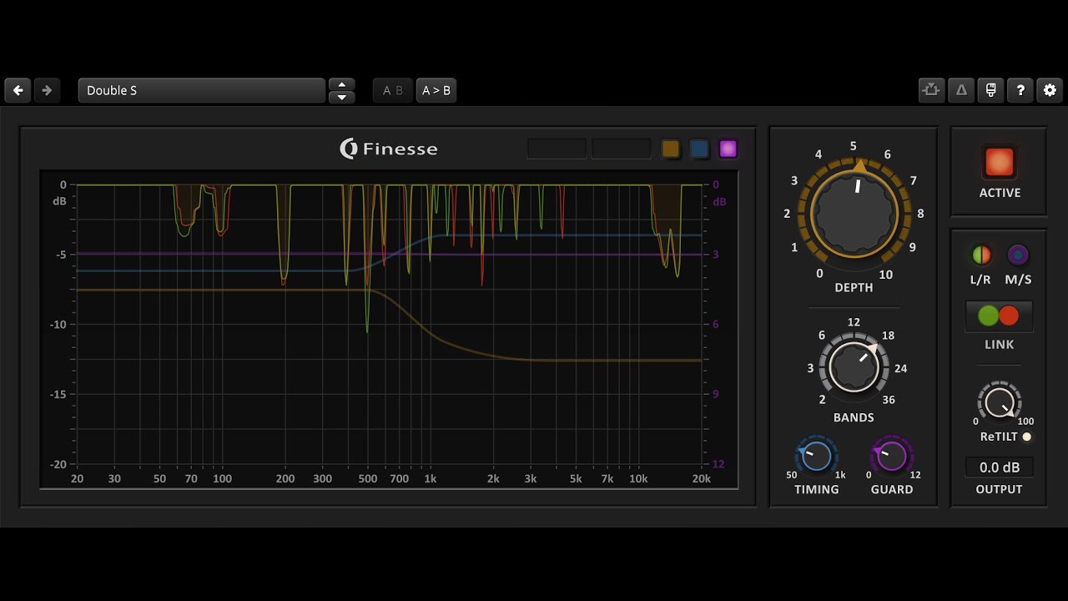Toggle the orange depth curve swatch
The image size is (1068, 601).
pyautogui.click(x=671, y=149)
